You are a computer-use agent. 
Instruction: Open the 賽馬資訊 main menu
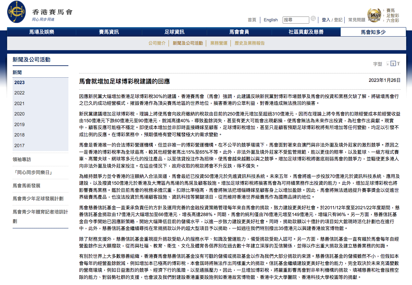tap(109, 32)
